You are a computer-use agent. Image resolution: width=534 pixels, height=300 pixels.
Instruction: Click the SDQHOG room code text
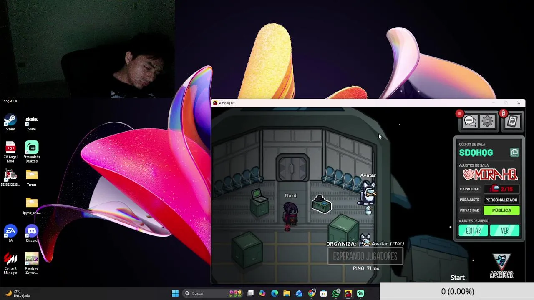tap(476, 153)
